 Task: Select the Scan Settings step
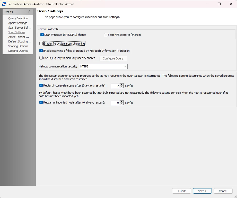(17, 32)
